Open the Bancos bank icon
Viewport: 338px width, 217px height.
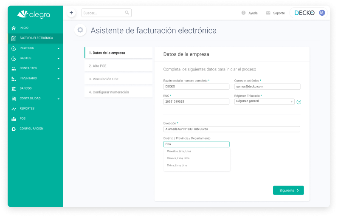(14, 88)
